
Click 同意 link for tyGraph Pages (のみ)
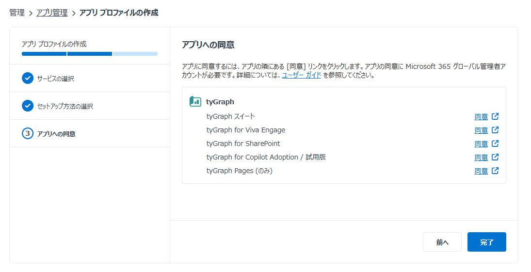pyautogui.click(x=481, y=171)
